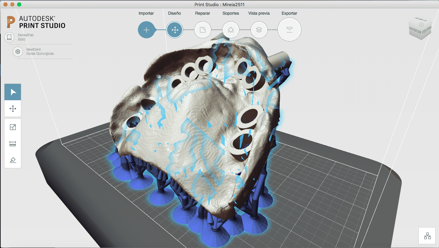Open the Vista previa layers icon
Image resolution: width=439 pixels, height=248 pixels.
click(x=259, y=30)
